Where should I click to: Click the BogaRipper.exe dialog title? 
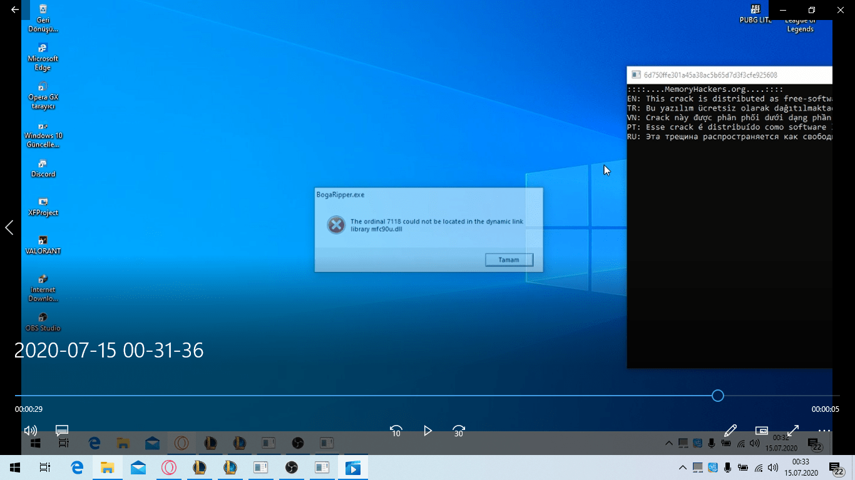pyautogui.click(x=340, y=195)
